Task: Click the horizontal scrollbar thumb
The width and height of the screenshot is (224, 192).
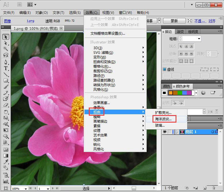Action: point(134,188)
